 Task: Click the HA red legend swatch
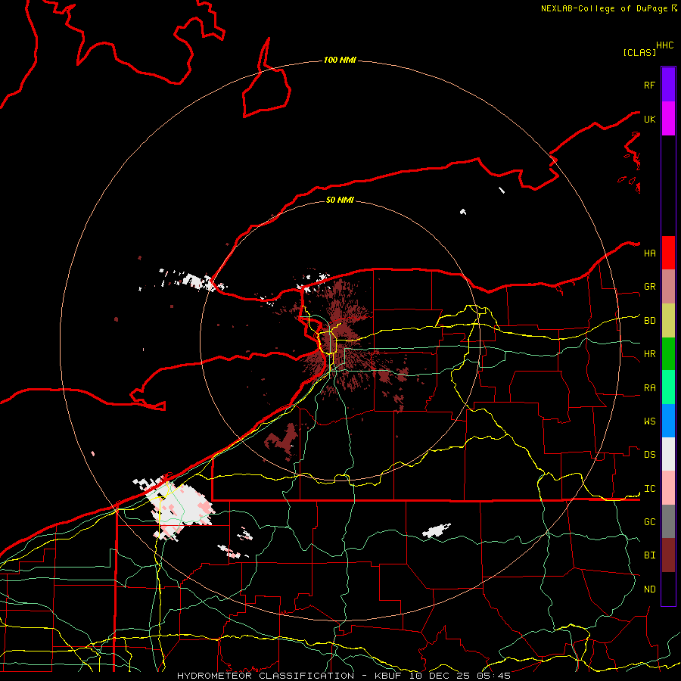[668, 253]
